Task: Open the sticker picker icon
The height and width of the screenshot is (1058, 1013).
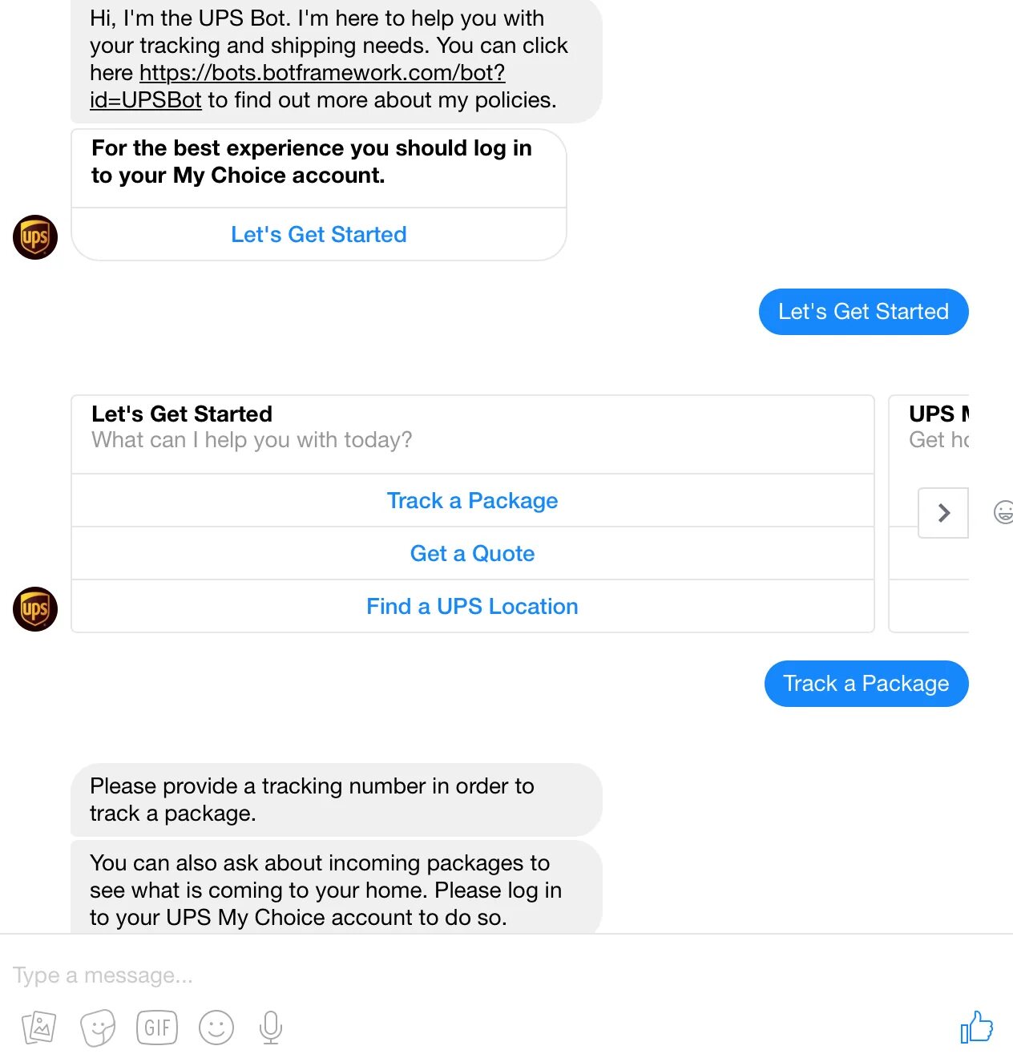Action: coord(98,1028)
